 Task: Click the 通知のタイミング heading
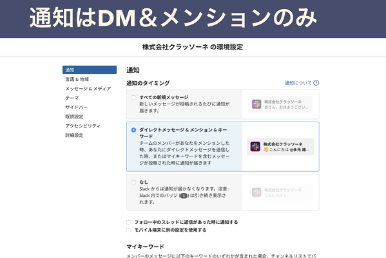coord(148,83)
